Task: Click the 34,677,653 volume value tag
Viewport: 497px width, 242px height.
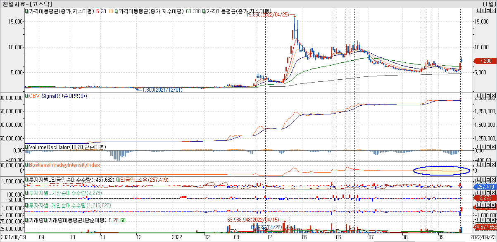Action: coord(485,227)
